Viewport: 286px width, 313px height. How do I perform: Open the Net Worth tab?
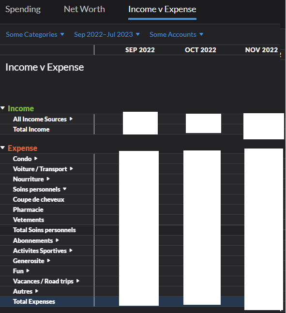click(x=84, y=9)
